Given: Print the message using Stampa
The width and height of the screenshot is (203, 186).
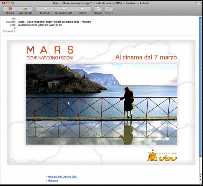Looking at the screenshot, I should pos(98,9).
